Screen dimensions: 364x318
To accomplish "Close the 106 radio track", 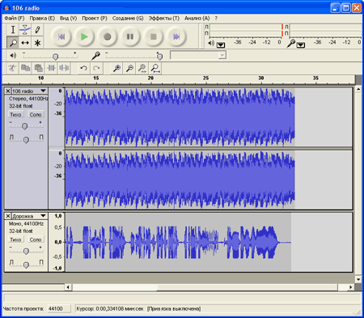I will [x=8, y=91].
